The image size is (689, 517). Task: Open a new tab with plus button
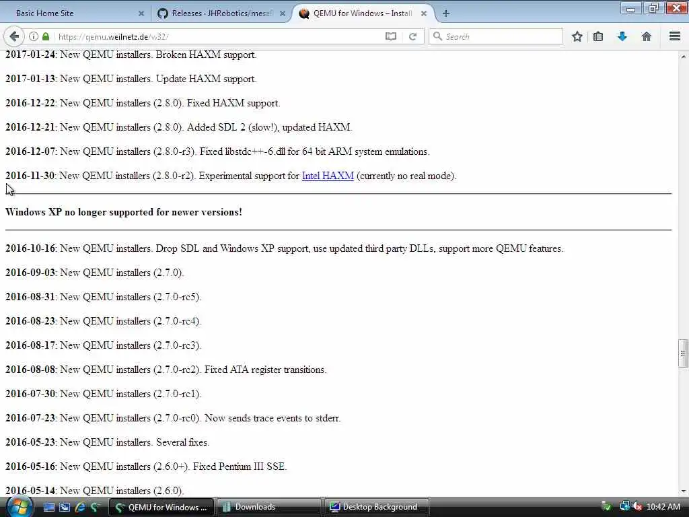point(446,13)
